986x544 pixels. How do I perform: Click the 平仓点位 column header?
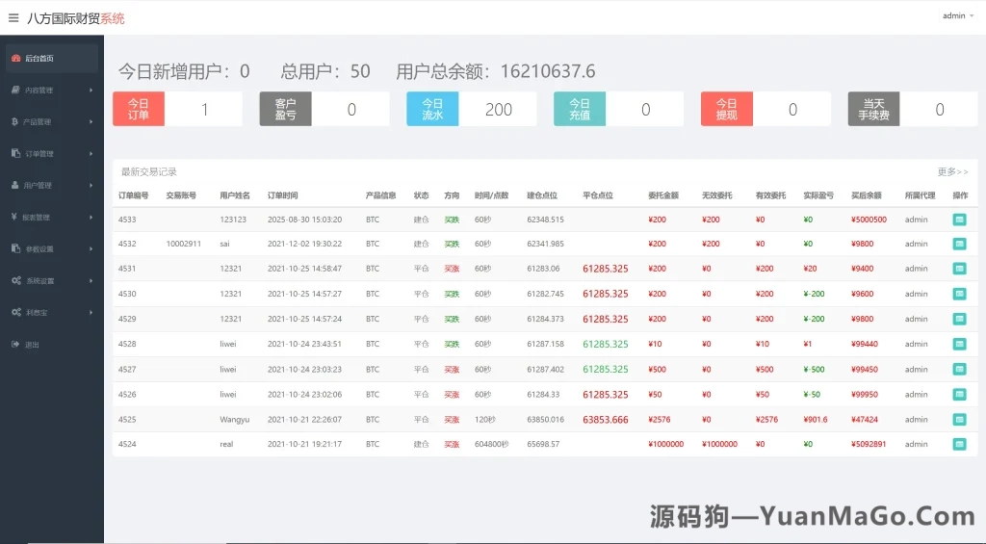pyautogui.click(x=597, y=195)
